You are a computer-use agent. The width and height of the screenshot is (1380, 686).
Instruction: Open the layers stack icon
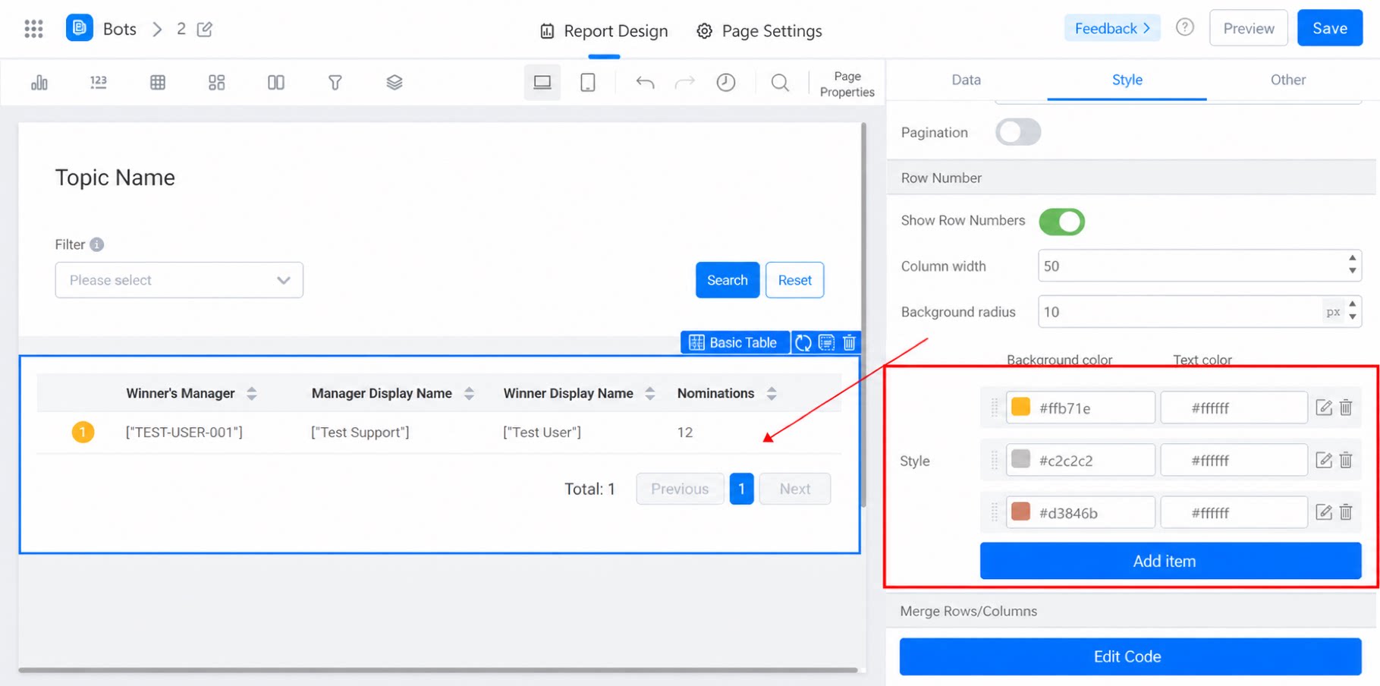(395, 82)
